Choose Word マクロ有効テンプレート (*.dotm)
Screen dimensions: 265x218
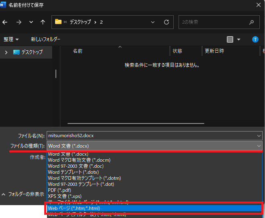(x=154, y=178)
